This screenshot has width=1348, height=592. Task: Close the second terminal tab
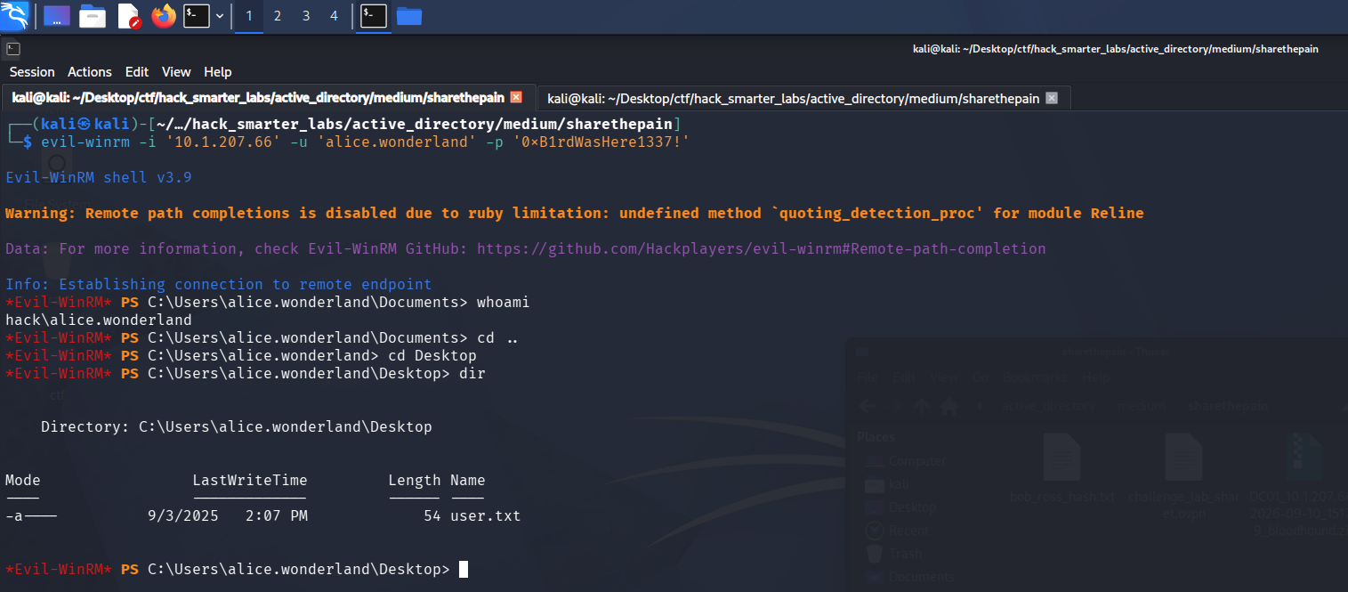coord(1052,98)
